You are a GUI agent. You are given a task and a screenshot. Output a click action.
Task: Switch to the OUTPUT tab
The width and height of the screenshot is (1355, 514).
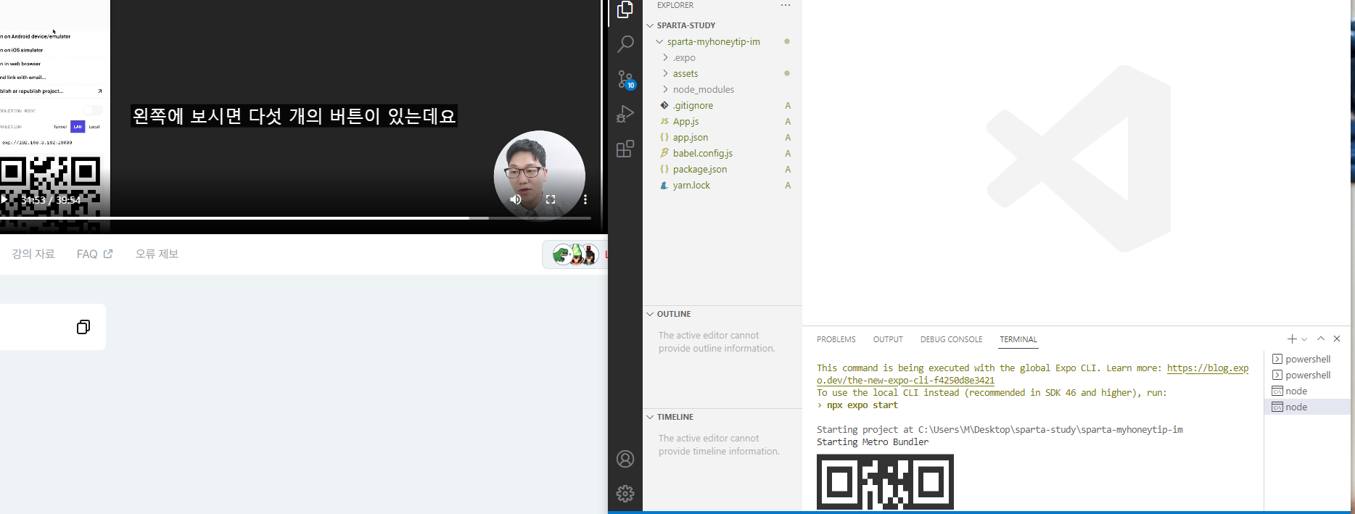(x=888, y=339)
